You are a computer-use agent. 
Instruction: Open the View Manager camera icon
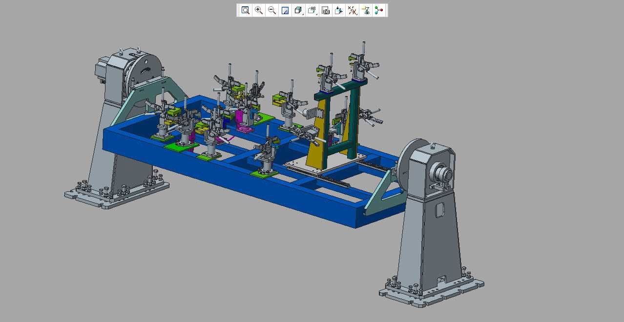pyautogui.click(x=326, y=10)
